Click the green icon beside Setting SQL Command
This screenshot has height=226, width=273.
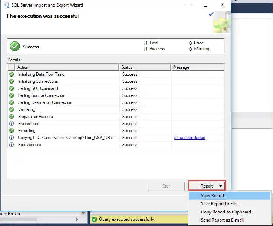(x=12, y=88)
